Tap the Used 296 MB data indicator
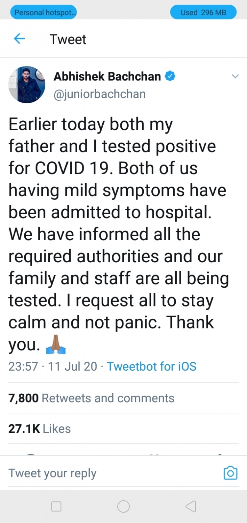Viewport: 247px width, 523px height. tap(203, 13)
